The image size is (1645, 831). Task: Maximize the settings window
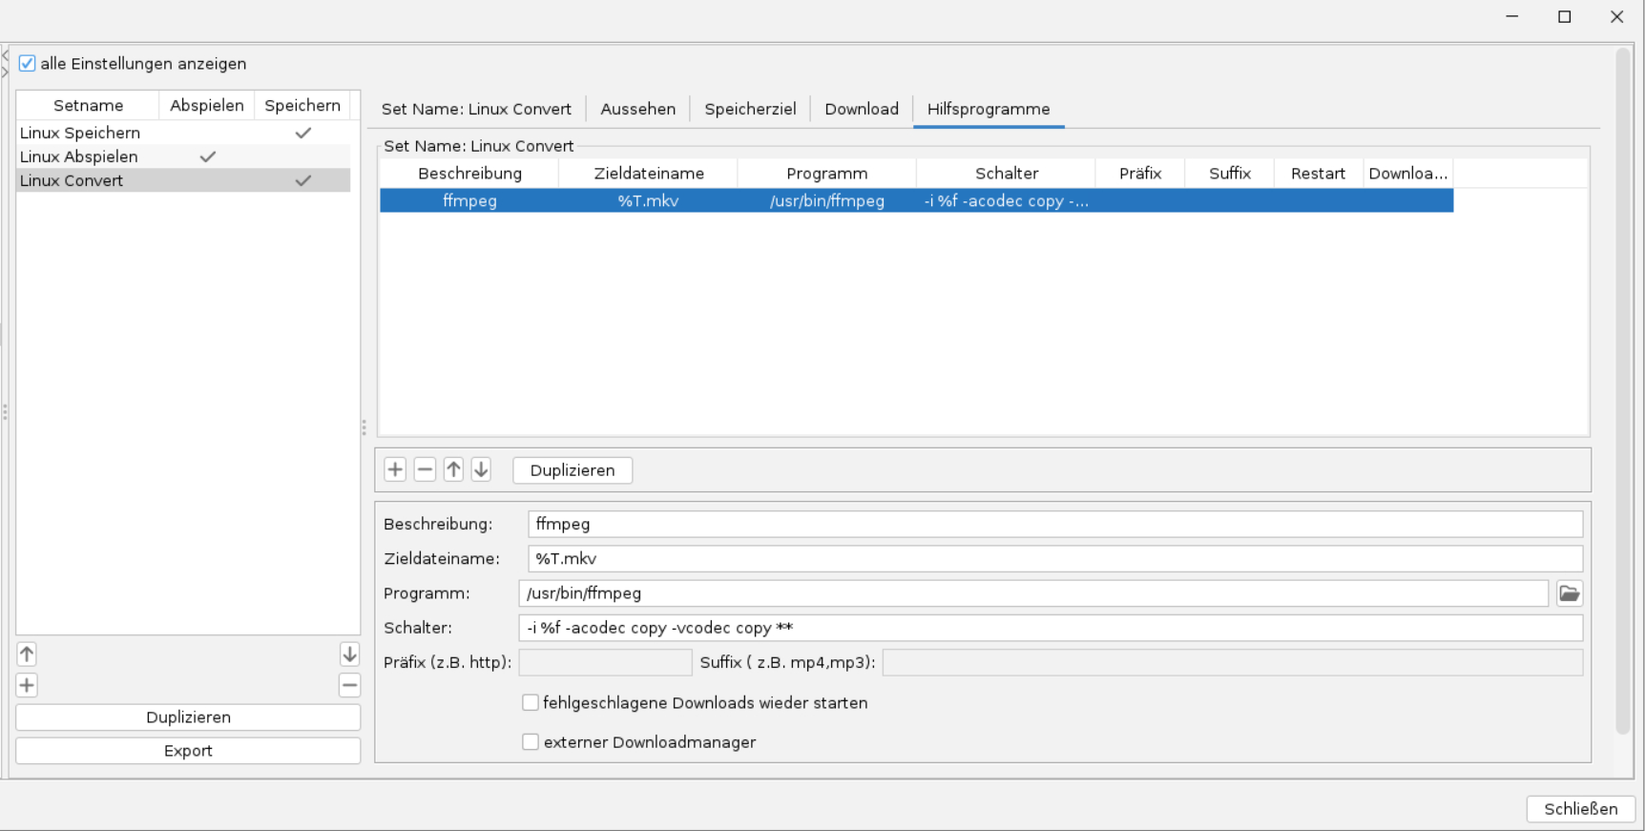coord(1565,17)
